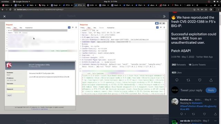Close the Criti tab
The width and height of the screenshot is (221, 124).
pos(96,5)
